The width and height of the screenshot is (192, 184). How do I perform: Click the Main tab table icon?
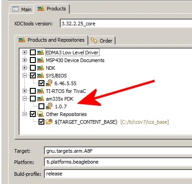tap(16, 9)
